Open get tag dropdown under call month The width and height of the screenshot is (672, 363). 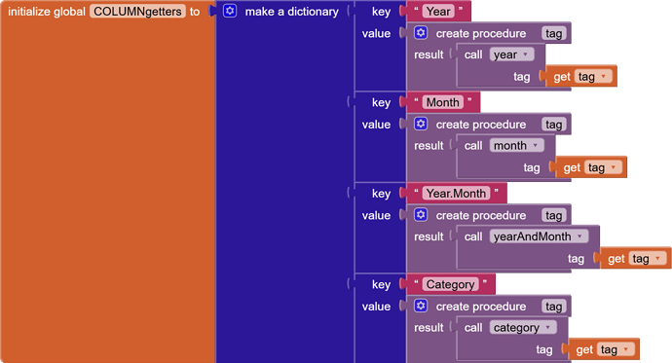pyautogui.click(x=603, y=167)
